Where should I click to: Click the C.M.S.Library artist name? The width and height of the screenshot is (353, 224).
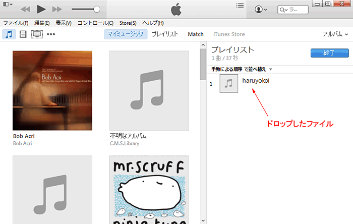tap(125, 143)
